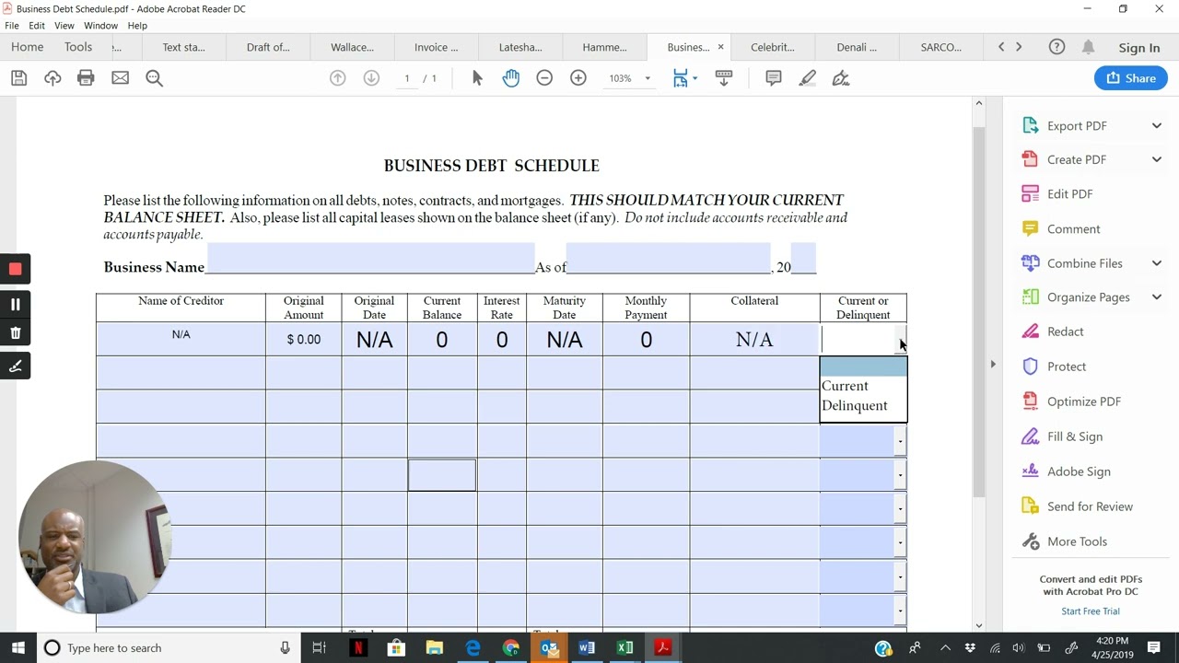This screenshot has width=1179, height=663.
Task: Select the arrow selection tool
Action: (477, 78)
